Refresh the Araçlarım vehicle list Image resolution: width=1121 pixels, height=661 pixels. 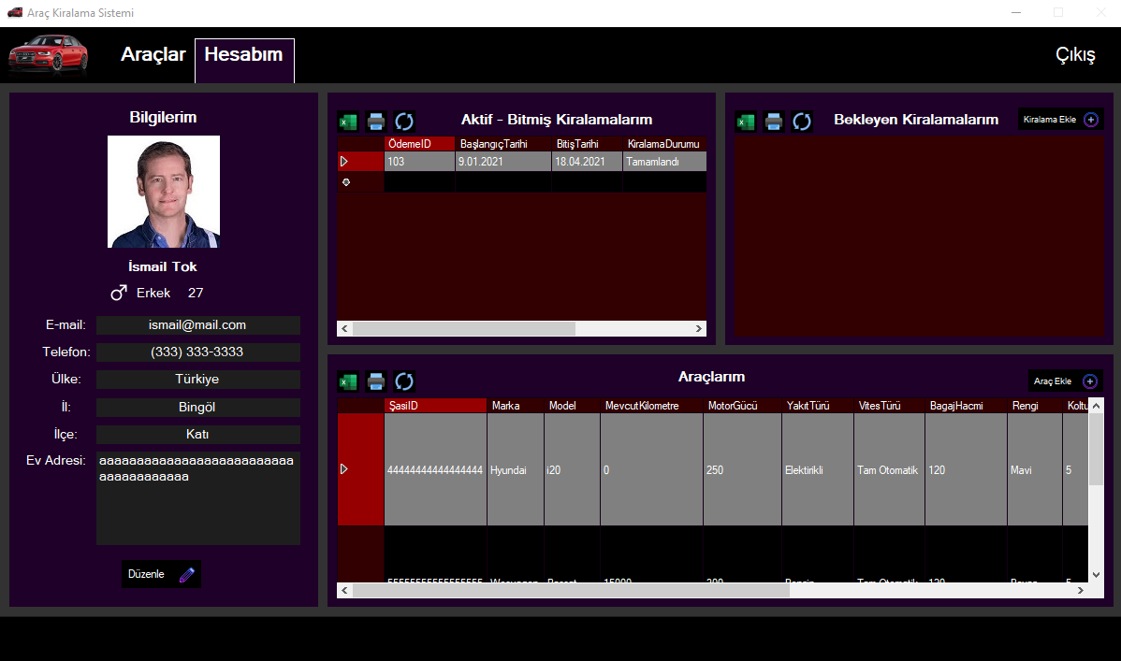tap(404, 381)
